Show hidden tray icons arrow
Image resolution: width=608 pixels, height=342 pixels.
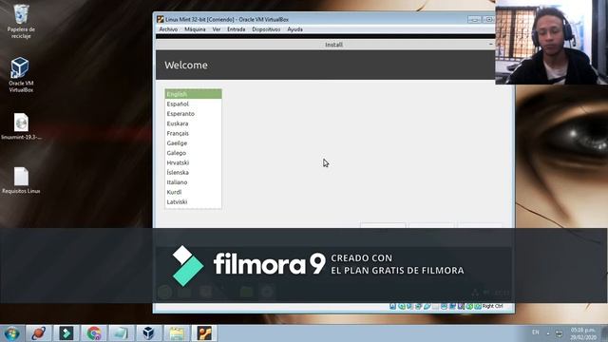click(548, 333)
